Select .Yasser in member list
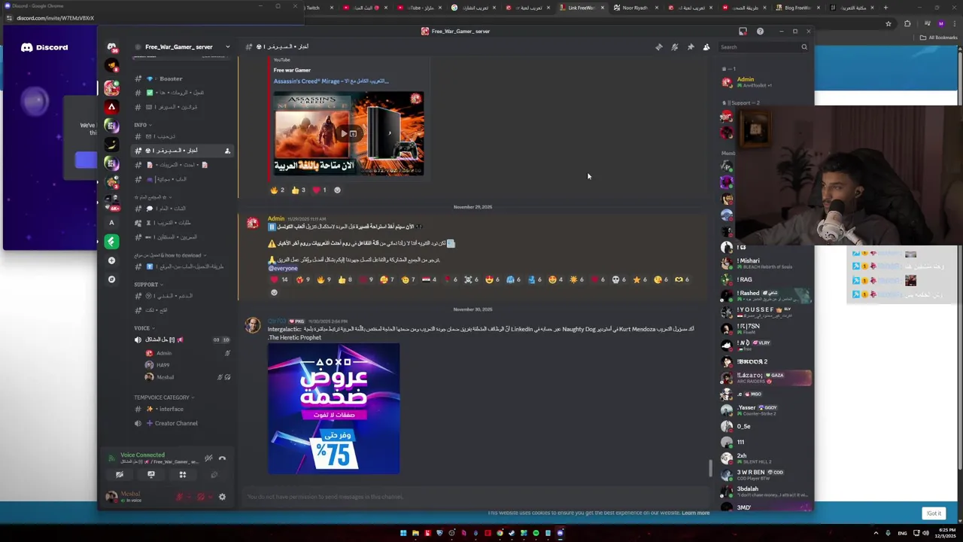 click(766, 410)
